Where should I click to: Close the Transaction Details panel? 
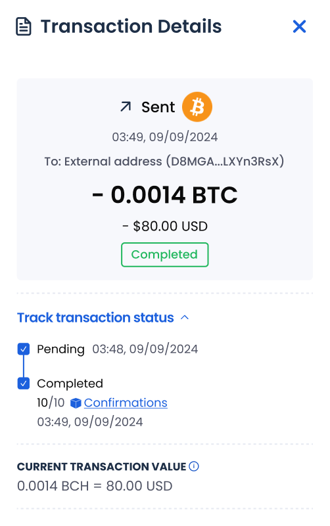pyautogui.click(x=299, y=26)
